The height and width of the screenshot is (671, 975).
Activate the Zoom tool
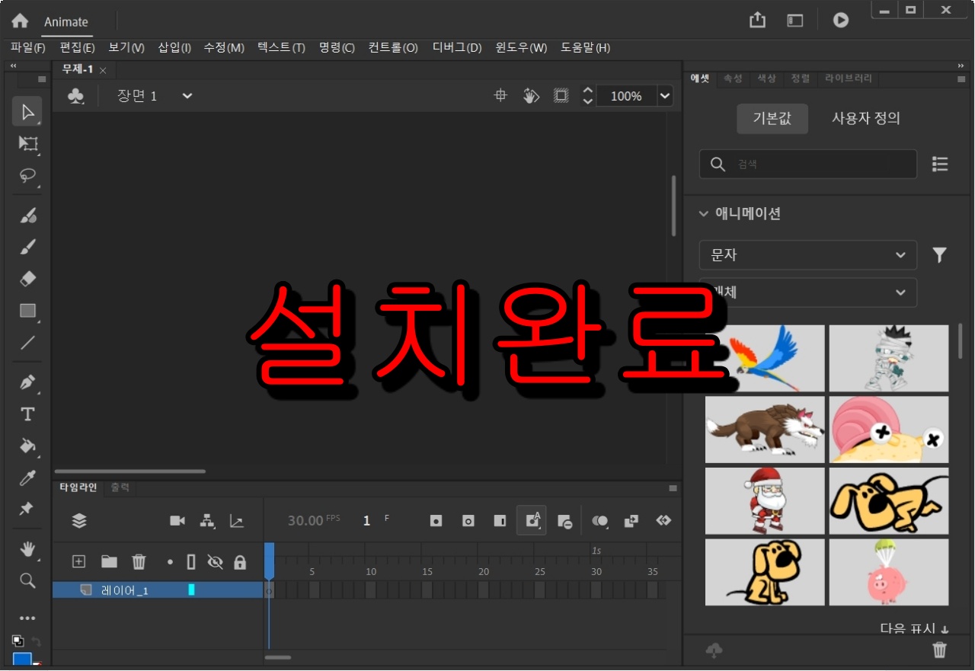(27, 580)
